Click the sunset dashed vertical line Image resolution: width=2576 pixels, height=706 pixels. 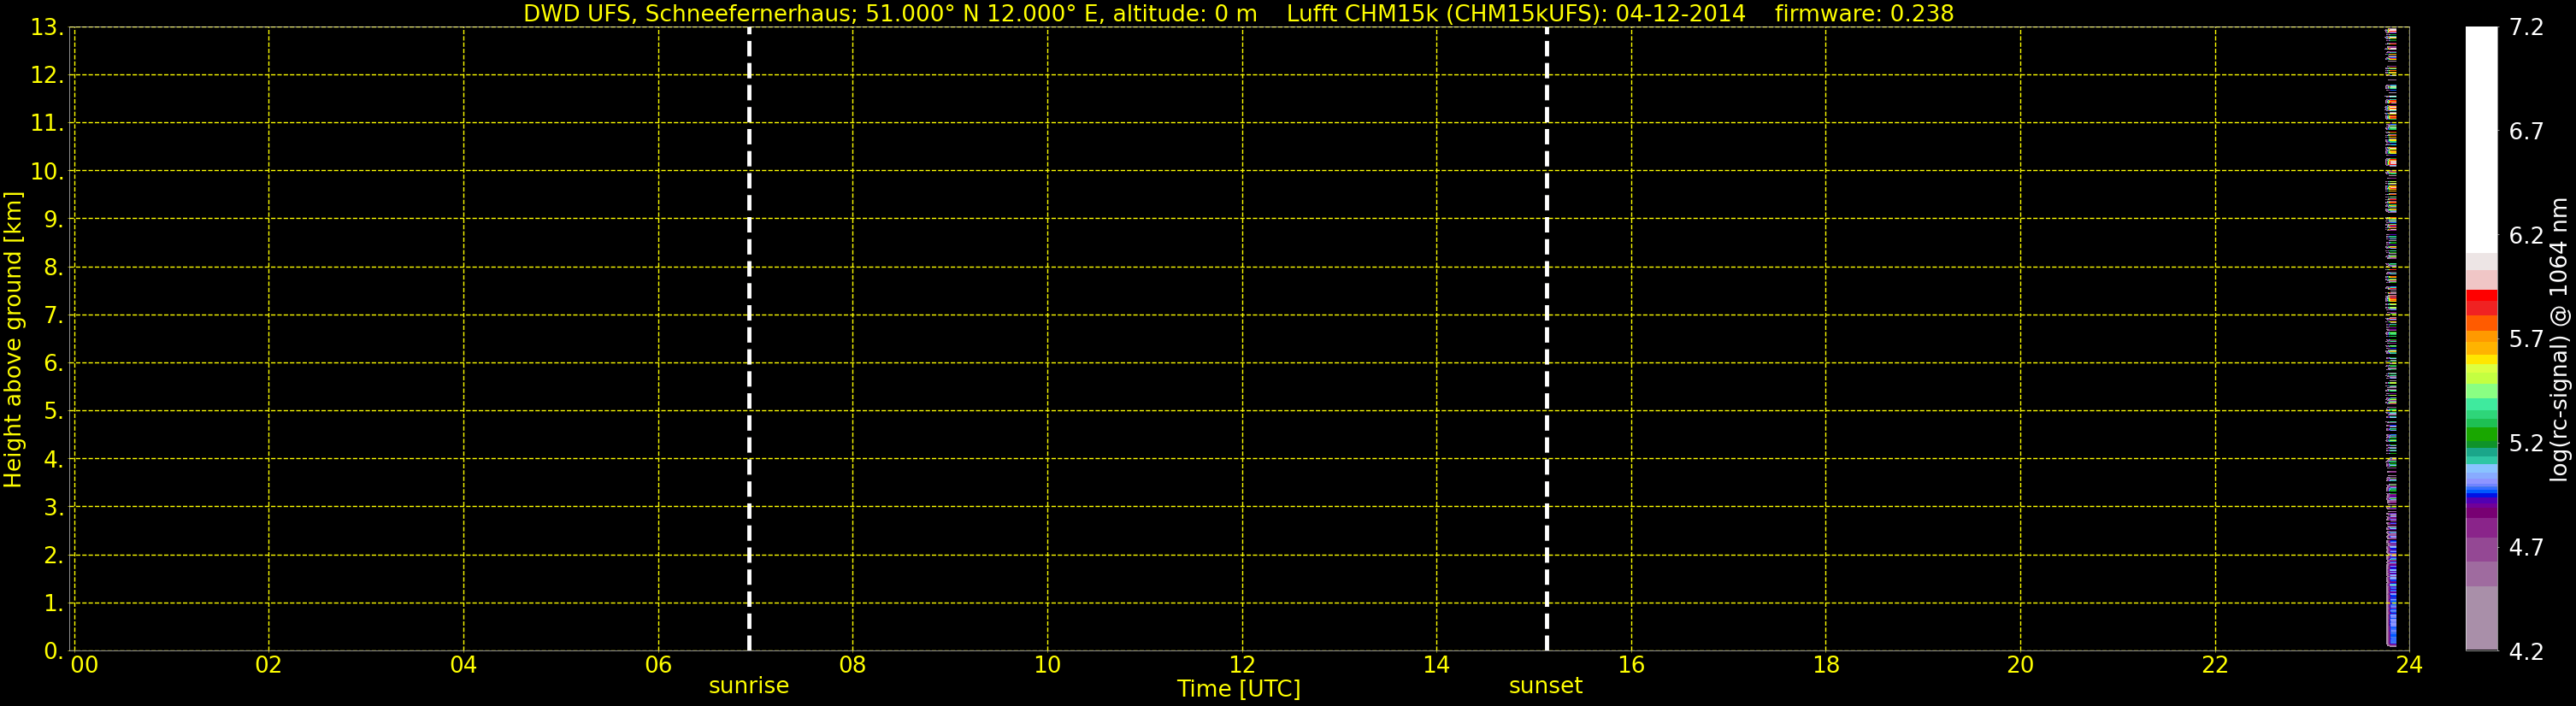pyautogui.click(x=1546, y=339)
